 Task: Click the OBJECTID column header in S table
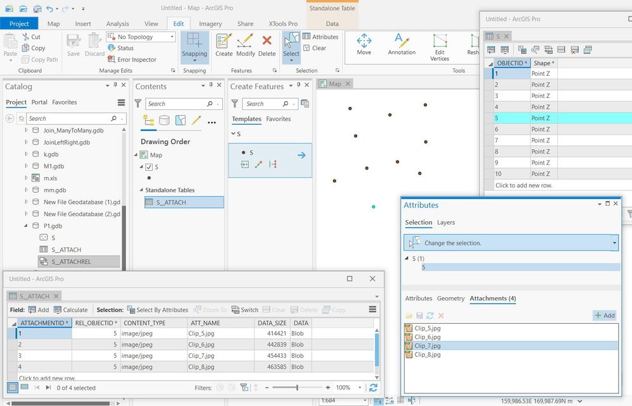(x=512, y=63)
